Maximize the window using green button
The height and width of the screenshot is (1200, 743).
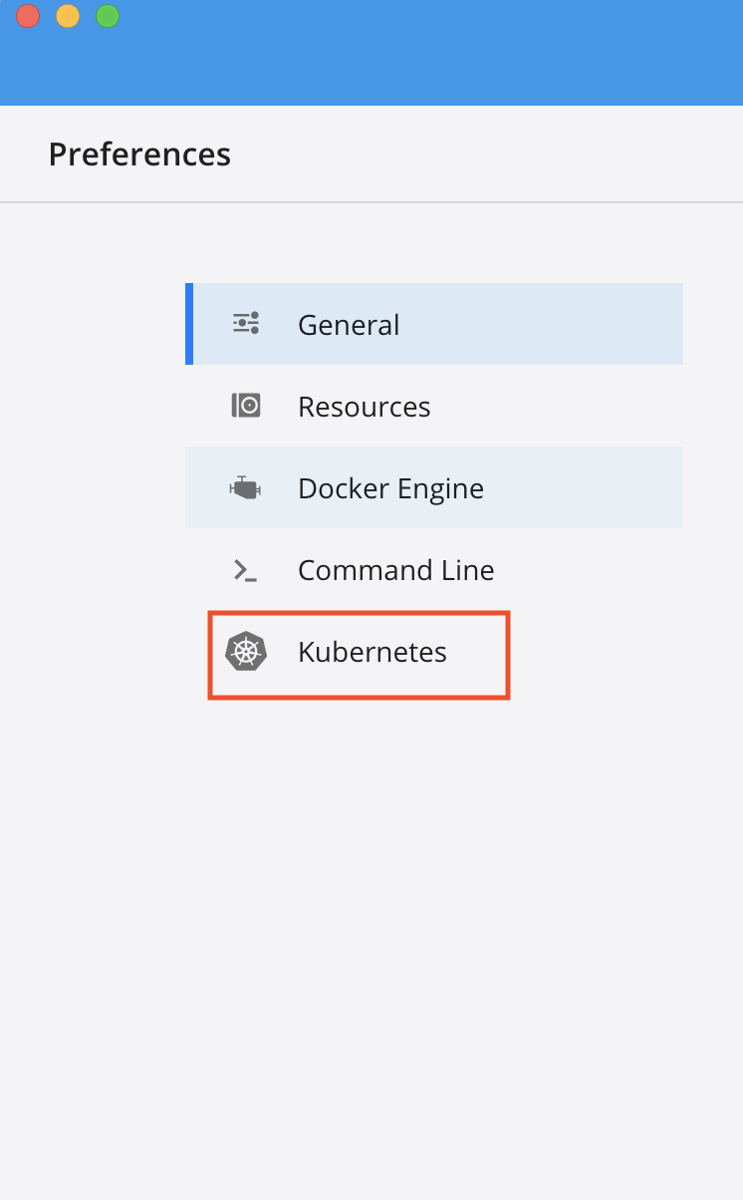[108, 16]
